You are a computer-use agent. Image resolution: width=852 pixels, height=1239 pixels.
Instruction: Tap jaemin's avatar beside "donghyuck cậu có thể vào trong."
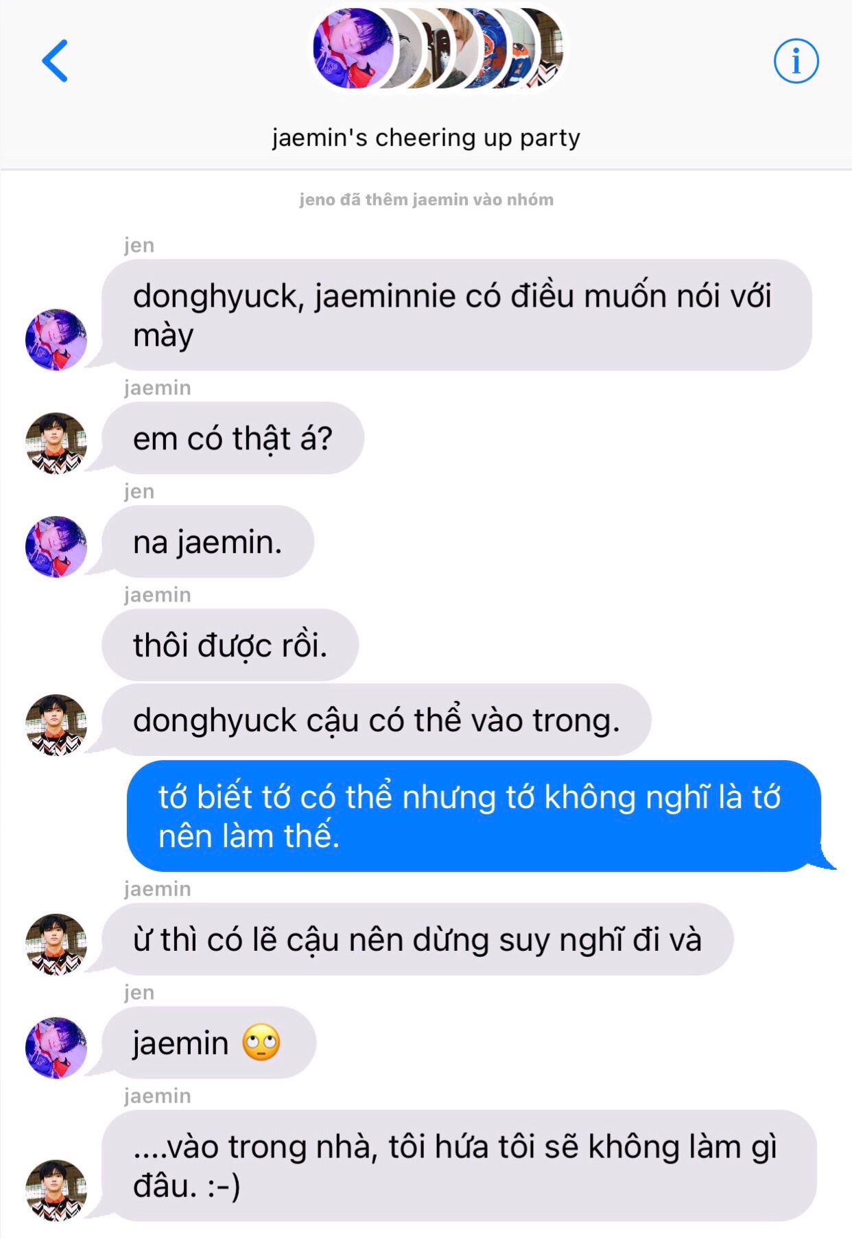click(56, 725)
